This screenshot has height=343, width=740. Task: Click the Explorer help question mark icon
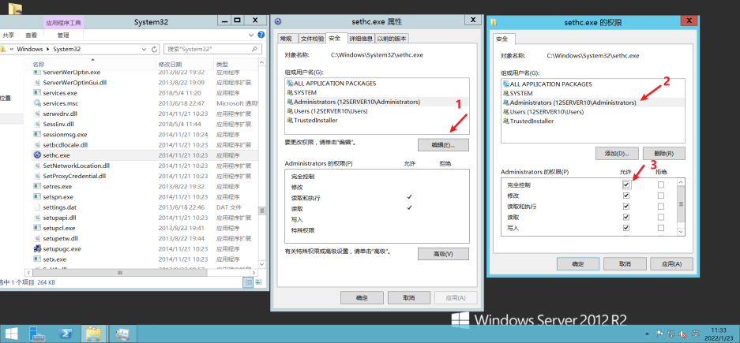click(x=261, y=35)
